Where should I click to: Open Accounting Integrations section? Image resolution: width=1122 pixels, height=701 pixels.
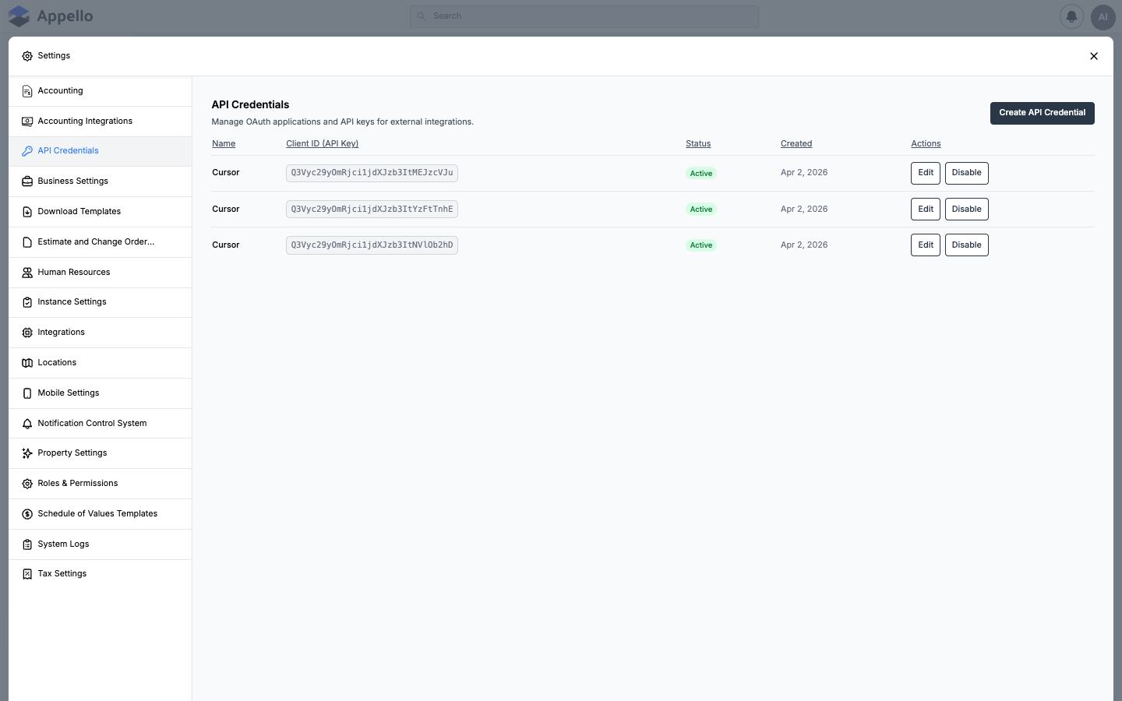(x=100, y=122)
